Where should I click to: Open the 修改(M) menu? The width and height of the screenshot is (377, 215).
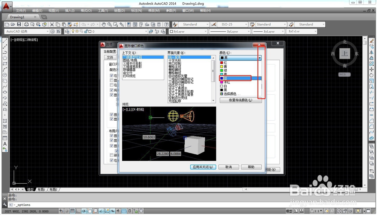[154, 11]
